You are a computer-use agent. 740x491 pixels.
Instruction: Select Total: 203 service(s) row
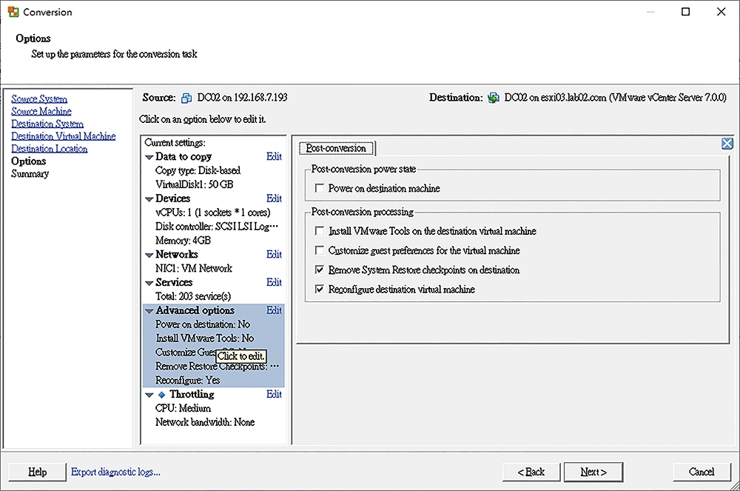(193, 296)
